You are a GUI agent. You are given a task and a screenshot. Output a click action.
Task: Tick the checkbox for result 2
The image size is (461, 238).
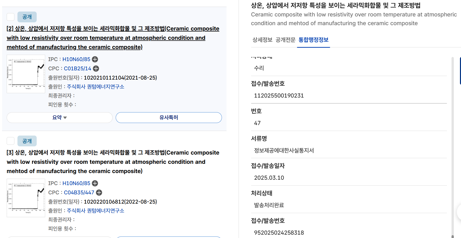coord(11,17)
